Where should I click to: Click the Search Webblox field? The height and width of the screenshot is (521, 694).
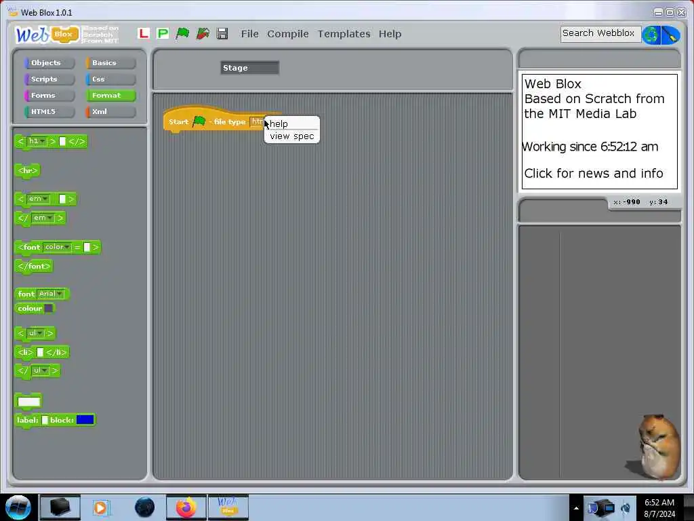click(x=600, y=34)
